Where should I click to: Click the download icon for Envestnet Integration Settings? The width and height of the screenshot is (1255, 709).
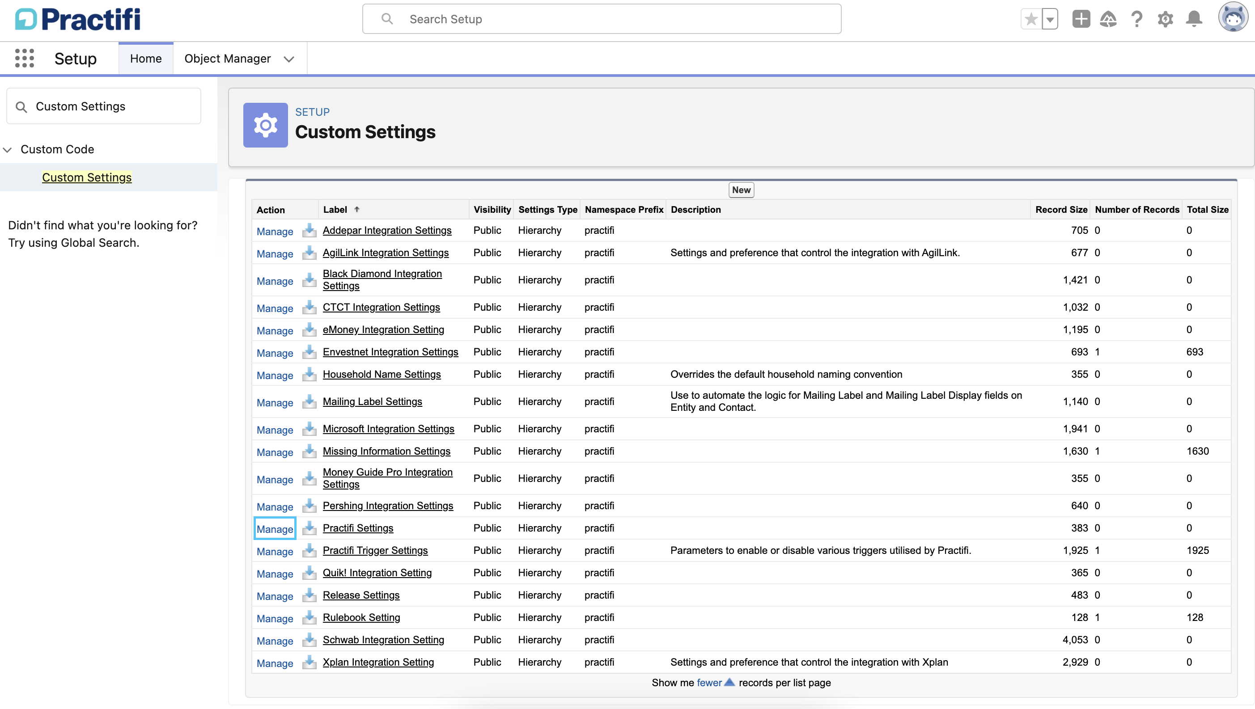coord(309,352)
